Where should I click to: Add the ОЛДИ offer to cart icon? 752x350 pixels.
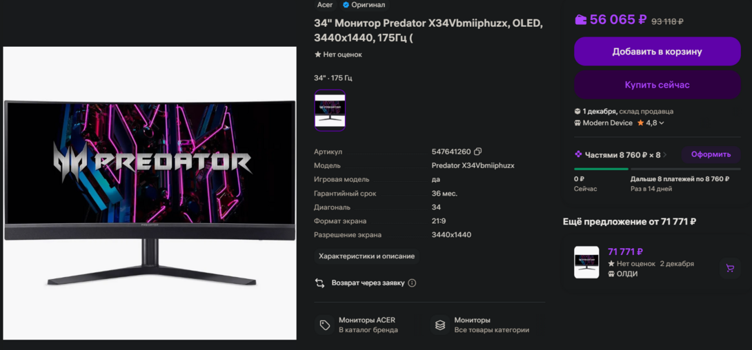[x=730, y=268]
